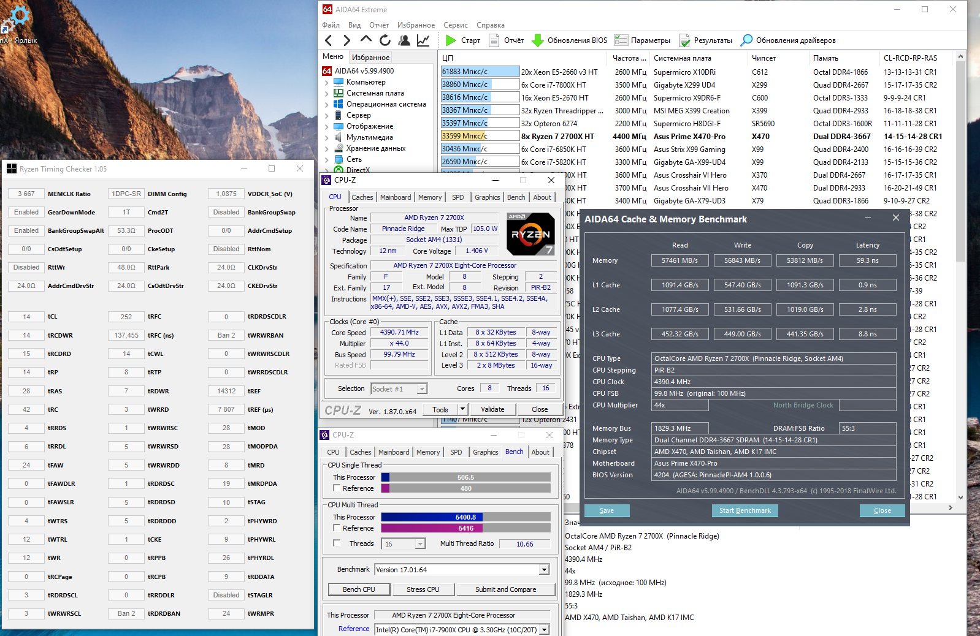Open the graph chart icon in AIDA64 toolbar
This screenshot has height=636, width=980.
[x=423, y=40]
